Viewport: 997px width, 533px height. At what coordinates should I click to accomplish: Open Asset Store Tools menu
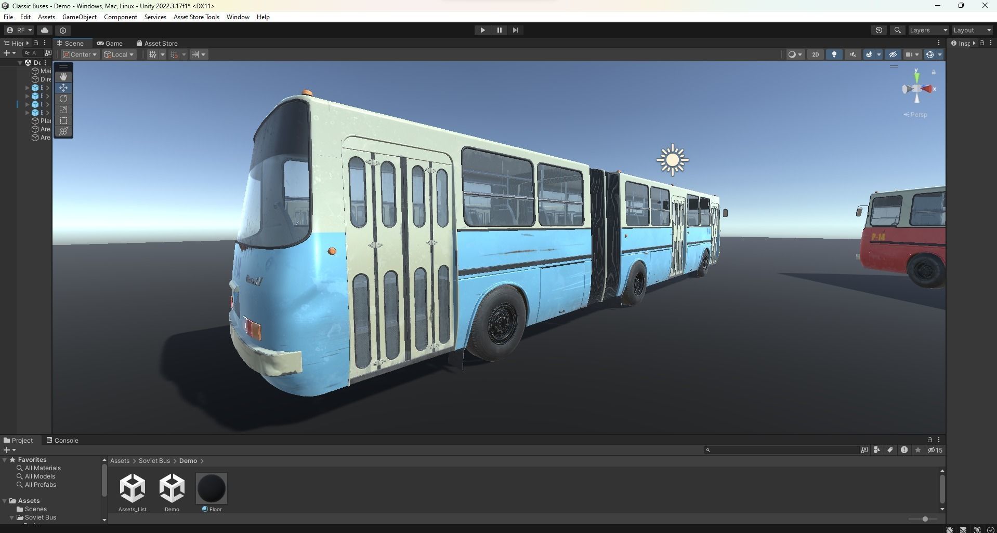pos(196,17)
